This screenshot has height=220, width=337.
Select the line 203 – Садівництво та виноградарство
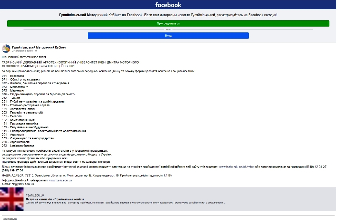point(28,139)
